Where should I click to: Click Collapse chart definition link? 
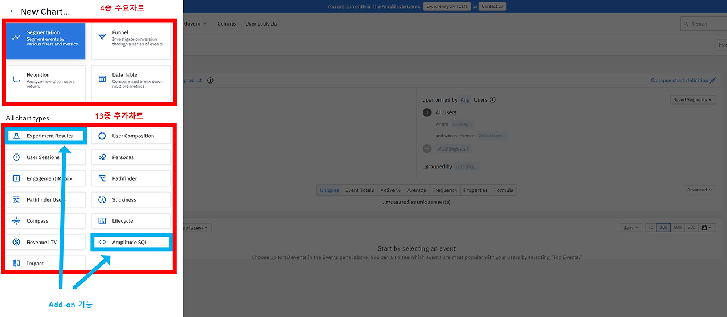(x=683, y=80)
